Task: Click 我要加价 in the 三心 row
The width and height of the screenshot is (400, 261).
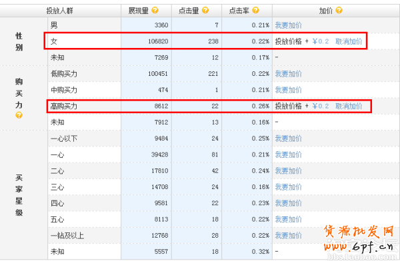Action: (288, 187)
